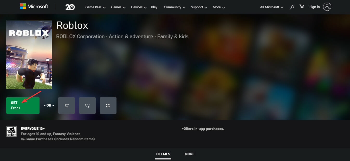Open the search icon
This screenshot has height=161, width=350.
291,7
